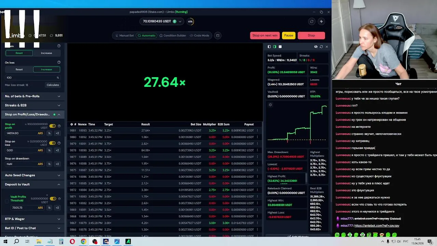The height and width of the screenshot is (246, 437).
Task: Hide stats with the crossed-eye icon
Action: (x=316, y=47)
